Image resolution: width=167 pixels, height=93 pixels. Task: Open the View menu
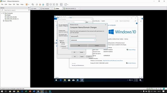point(10,4)
